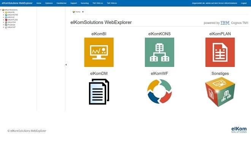Open the Serverlog menu
251x141 pixels.
[85, 3]
